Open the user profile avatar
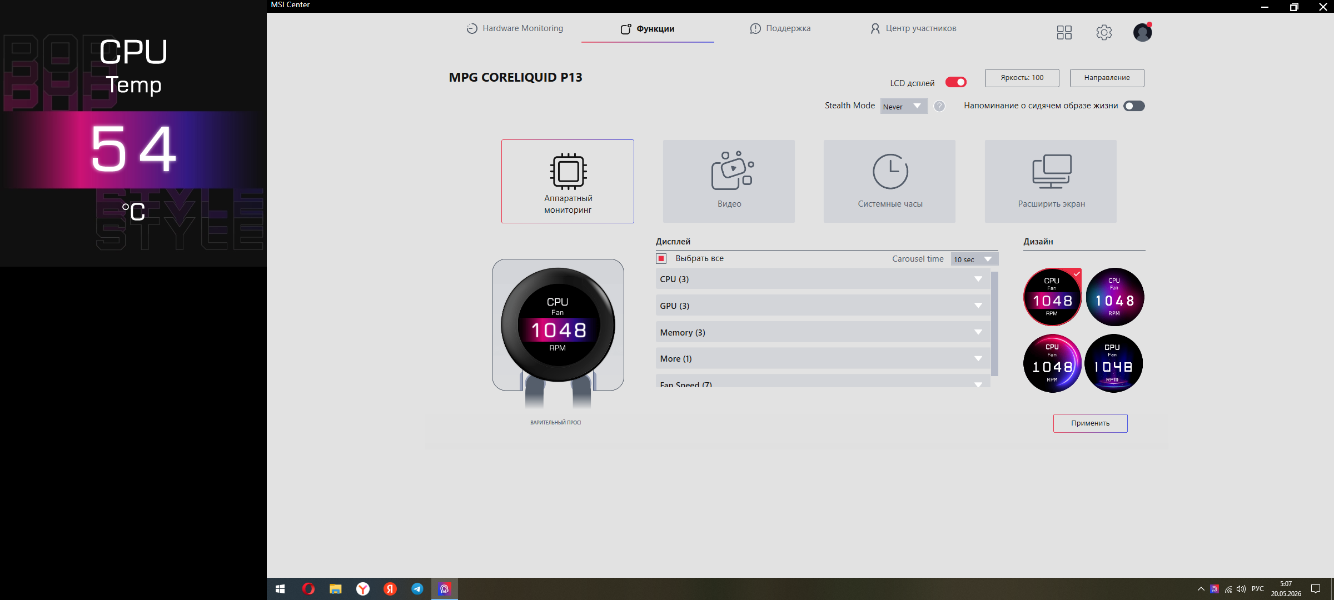Image resolution: width=1334 pixels, height=600 pixels. (1142, 32)
